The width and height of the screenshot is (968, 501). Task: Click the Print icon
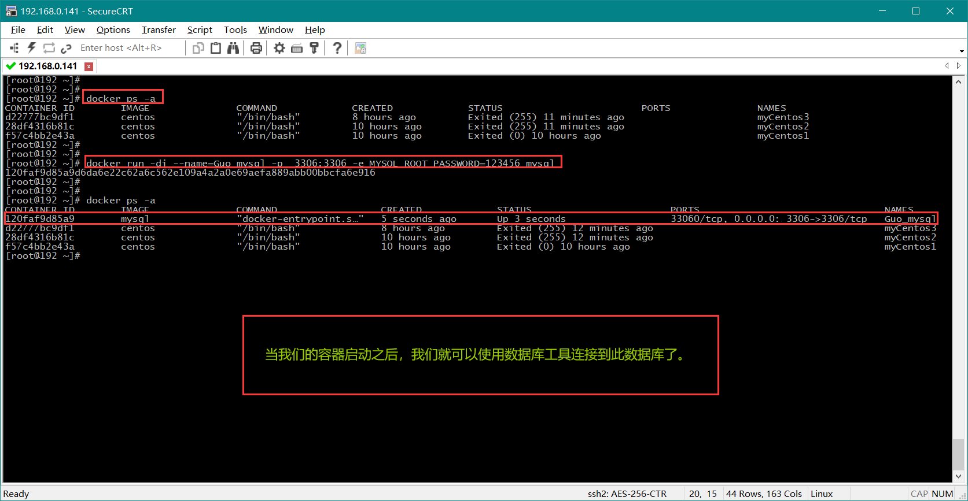(x=256, y=48)
